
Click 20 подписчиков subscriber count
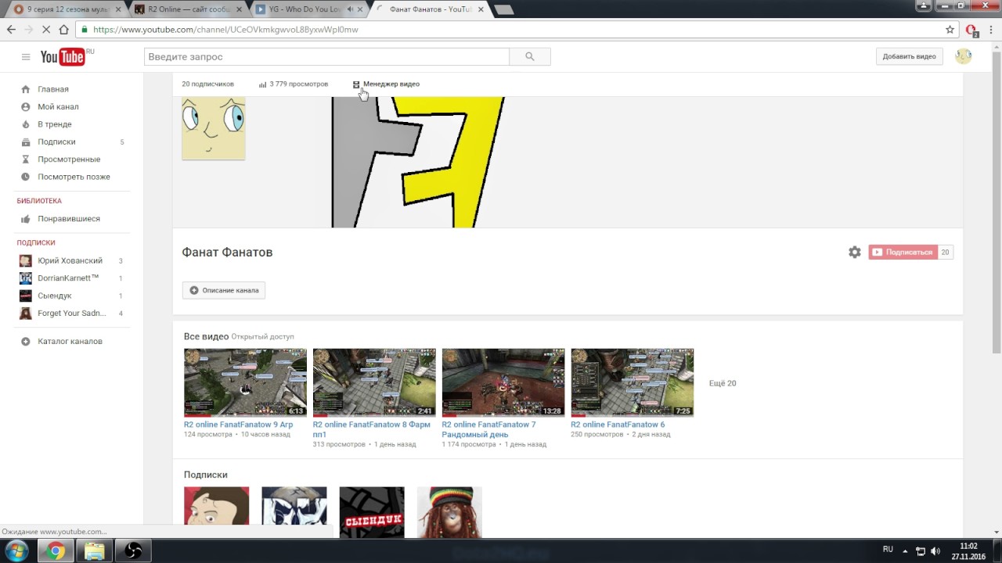click(x=207, y=84)
